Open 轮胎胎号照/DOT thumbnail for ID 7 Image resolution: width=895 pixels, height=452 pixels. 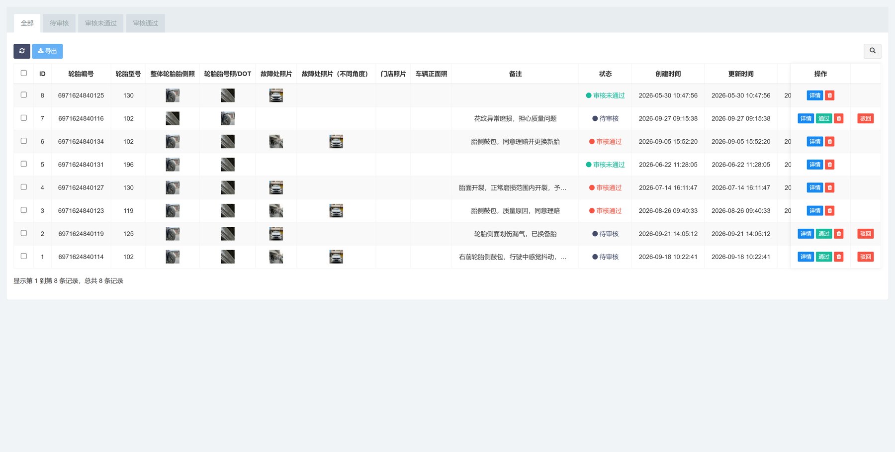coord(228,118)
